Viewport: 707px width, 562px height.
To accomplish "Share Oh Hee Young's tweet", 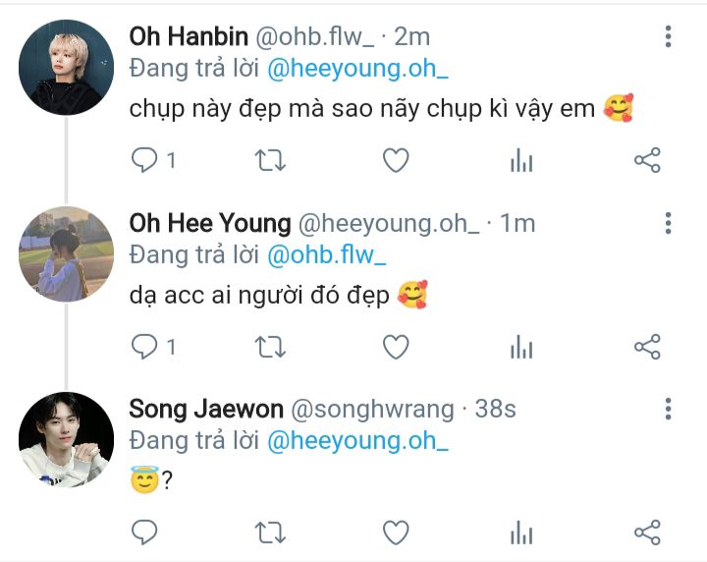I will (647, 347).
